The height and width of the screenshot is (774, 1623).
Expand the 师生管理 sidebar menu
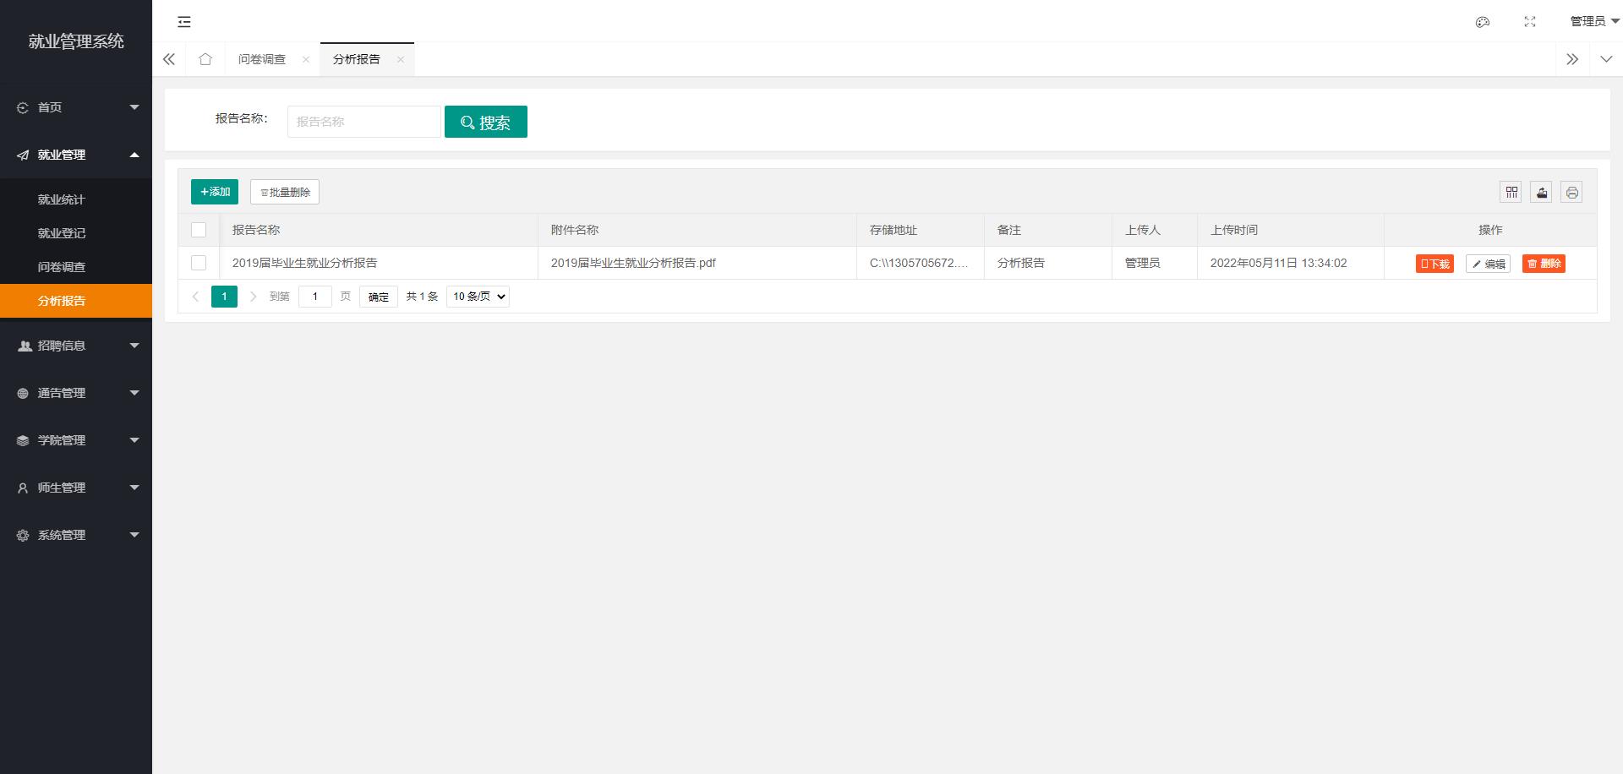(x=76, y=488)
